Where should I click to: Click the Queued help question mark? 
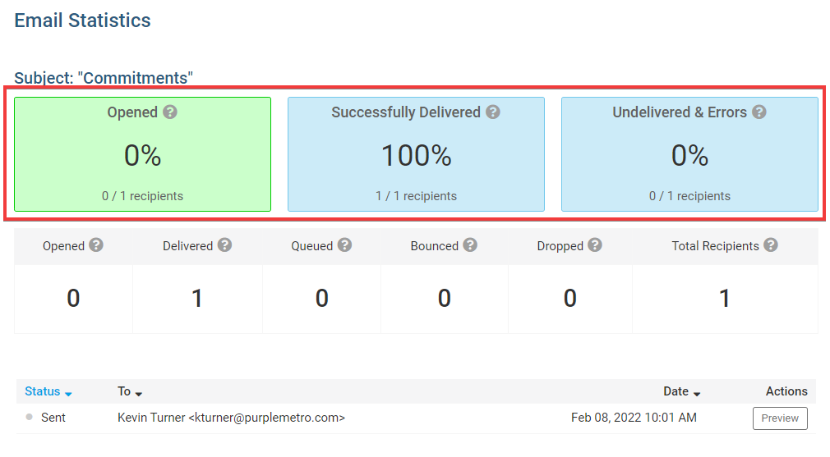[344, 245]
